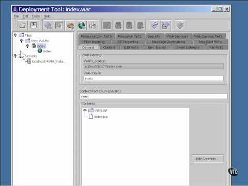The width and height of the screenshot is (248, 186).
Task: Click the first greyed-out toolbar icon after the puzzle piece
Action: 107,25
